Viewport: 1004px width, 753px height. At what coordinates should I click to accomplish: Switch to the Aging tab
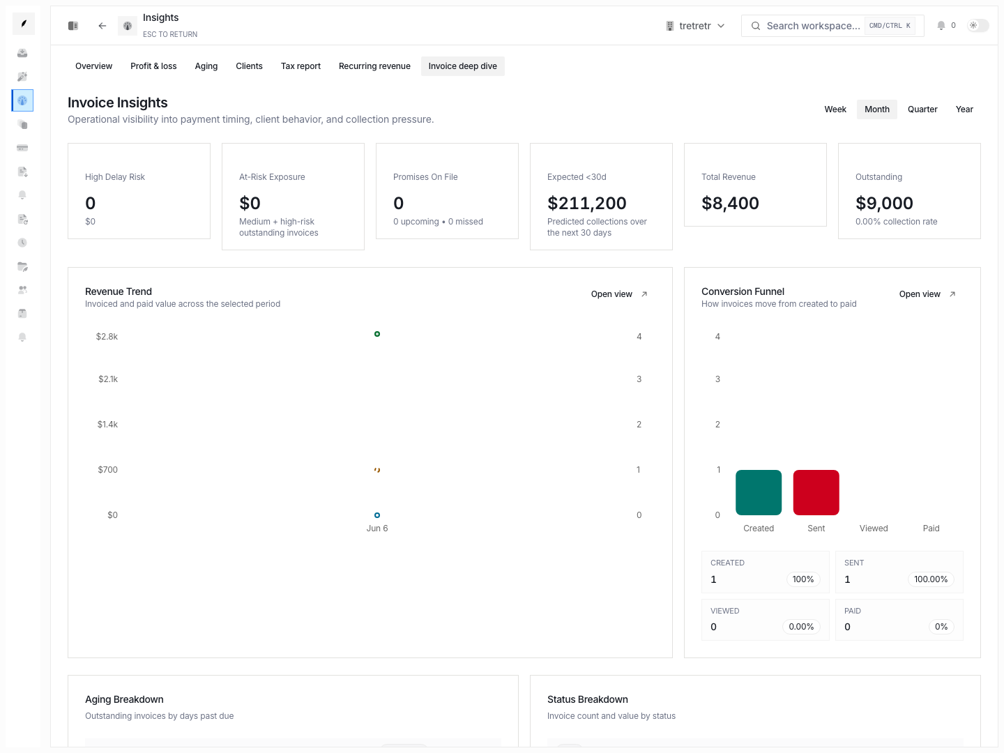click(x=206, y=66)
